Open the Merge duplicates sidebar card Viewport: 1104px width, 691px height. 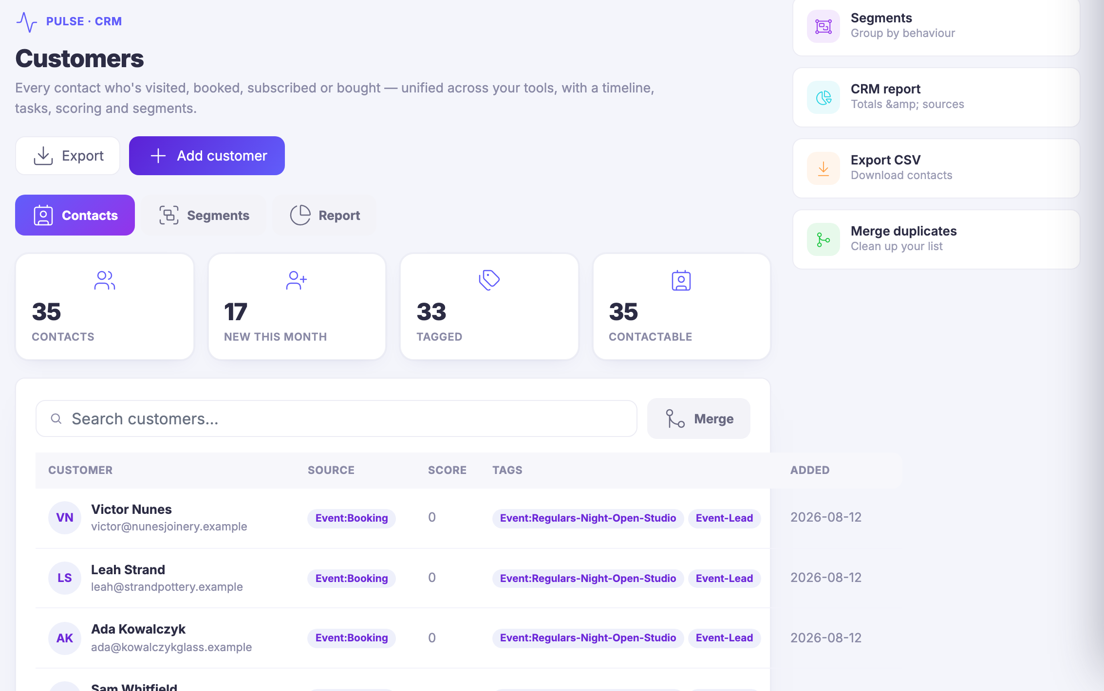[x=936, y=239]
